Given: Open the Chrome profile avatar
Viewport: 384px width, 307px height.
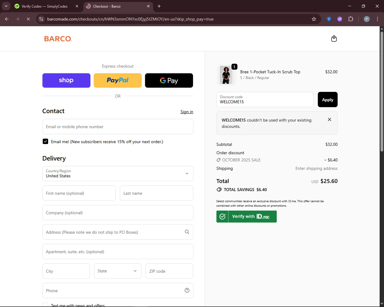Looking at the screenshot, I should click(x=367, y=19).
